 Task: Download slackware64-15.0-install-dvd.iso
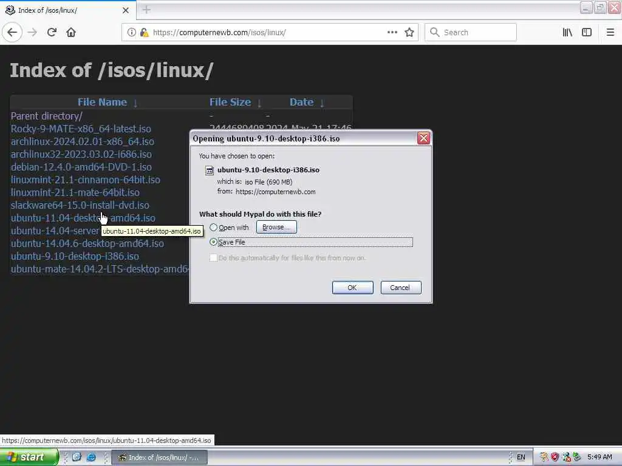(80, 205)
